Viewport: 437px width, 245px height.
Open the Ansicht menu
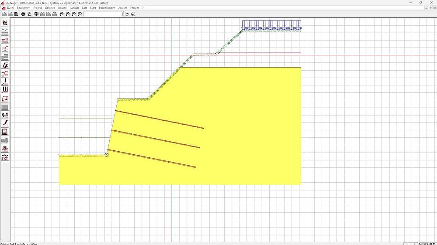(x=123, y=8)
